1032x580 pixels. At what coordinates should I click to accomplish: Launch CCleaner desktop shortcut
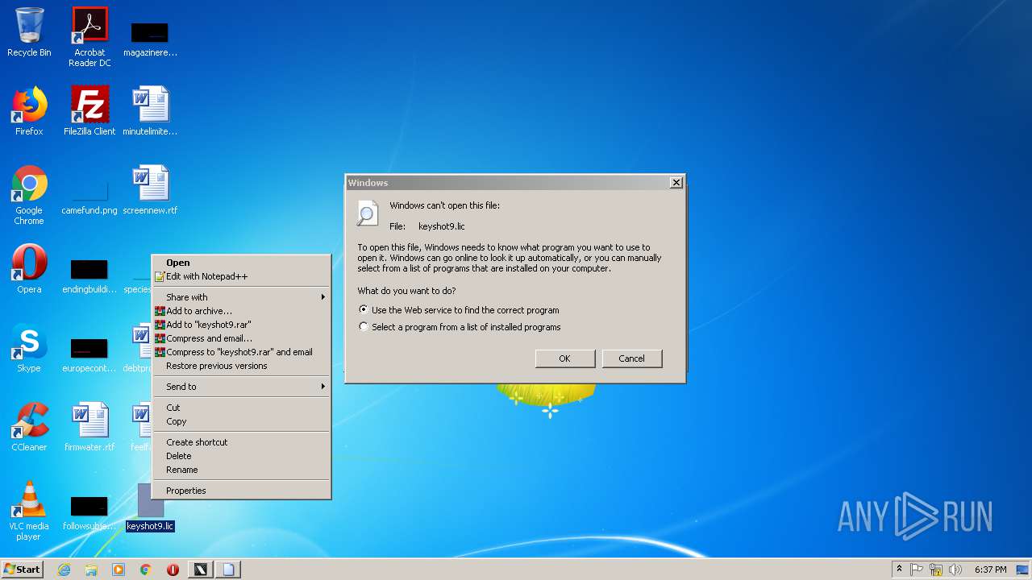29,427
